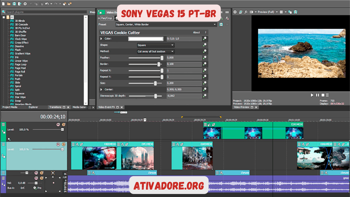This screenshot has width=350, height=197.
Task: Copy preview snapshot to clipboard
Action: [x=290, y=12]
